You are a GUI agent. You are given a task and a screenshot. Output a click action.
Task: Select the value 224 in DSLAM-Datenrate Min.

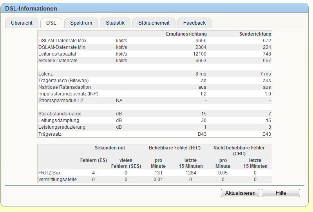267,47
